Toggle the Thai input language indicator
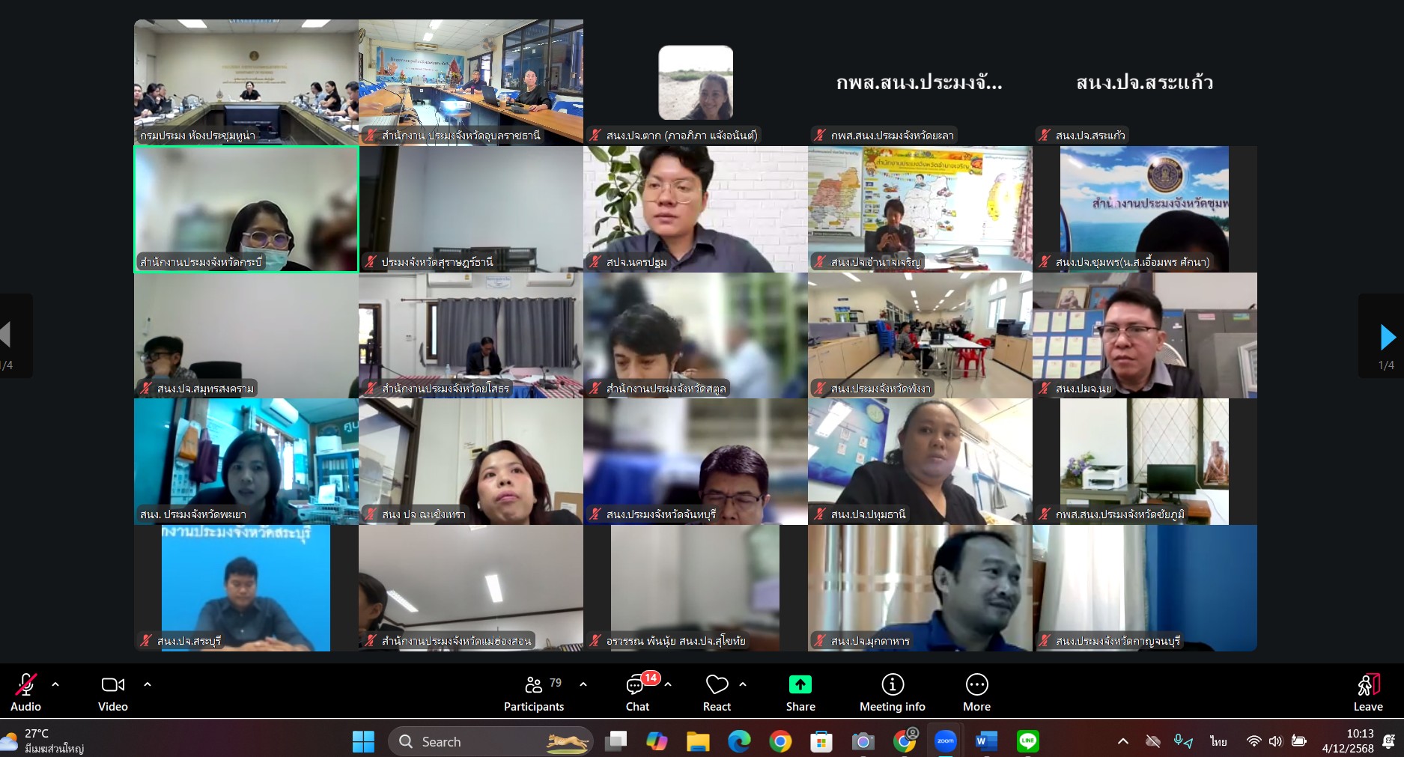Screen dimensions: 1404x757 coord(1218,741)
